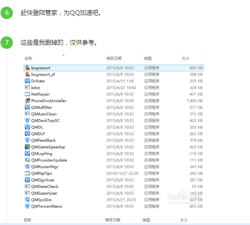The height and width of the screenshot is (225, 250).
Task: Click the QMSuperScan icon
Action: pyautogui.click(x=27, y=193)
